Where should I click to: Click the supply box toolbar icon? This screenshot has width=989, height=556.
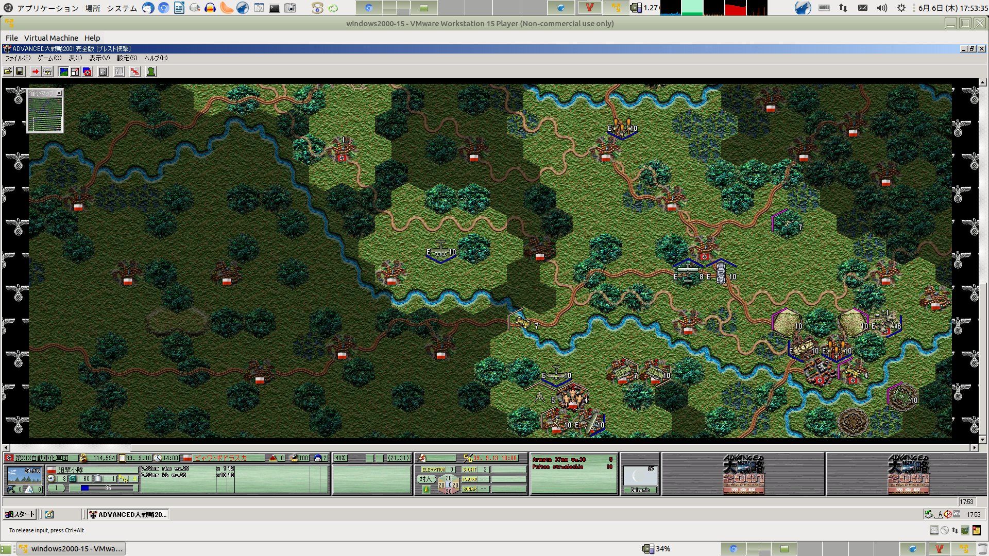tap(47, 72)
